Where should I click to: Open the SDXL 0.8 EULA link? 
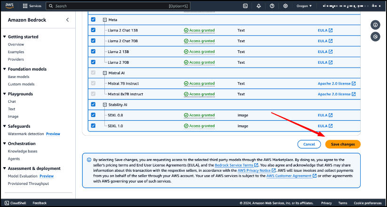(x=325, y=115)
